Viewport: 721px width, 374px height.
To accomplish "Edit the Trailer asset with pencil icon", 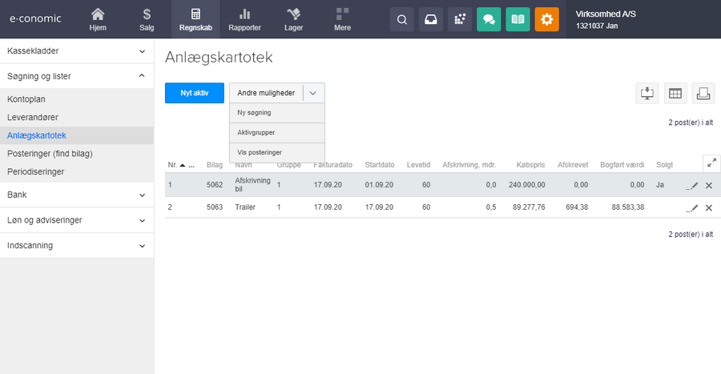I will 693,207.
